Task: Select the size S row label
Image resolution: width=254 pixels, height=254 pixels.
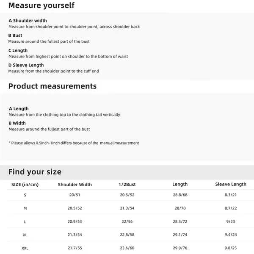Action: point(25,195)
